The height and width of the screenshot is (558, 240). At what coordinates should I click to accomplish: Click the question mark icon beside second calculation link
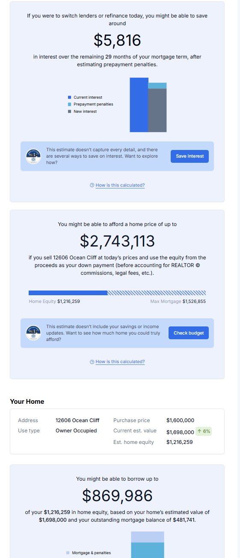[x=92, y=362]
